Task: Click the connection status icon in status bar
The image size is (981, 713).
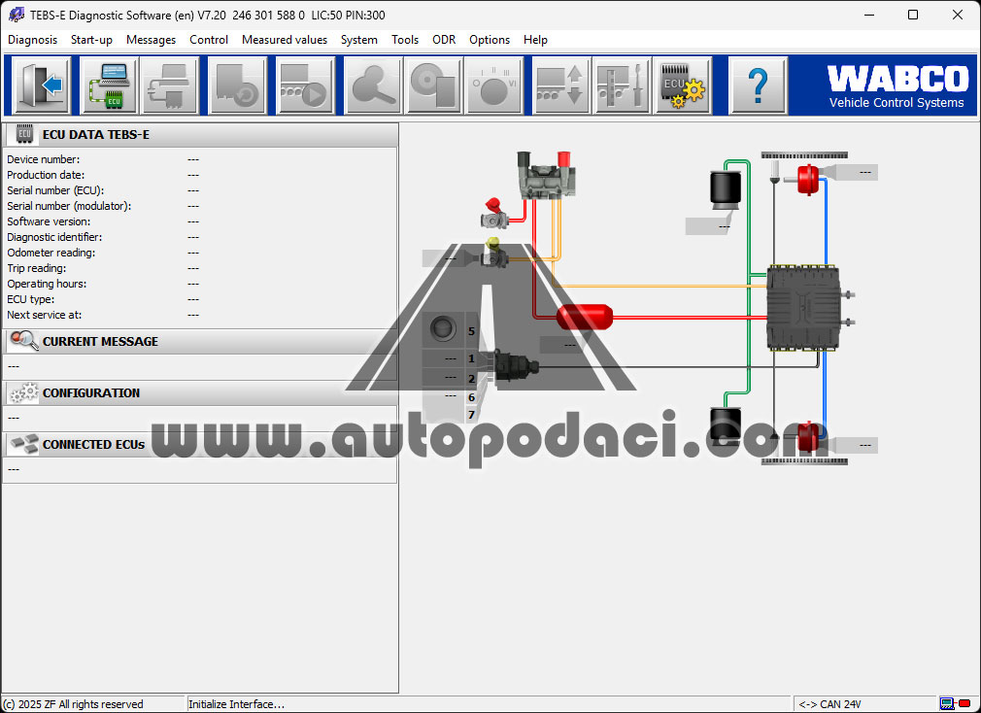Action: (x=956, y=704)
